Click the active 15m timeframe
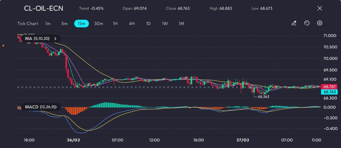 click(81, 24)
